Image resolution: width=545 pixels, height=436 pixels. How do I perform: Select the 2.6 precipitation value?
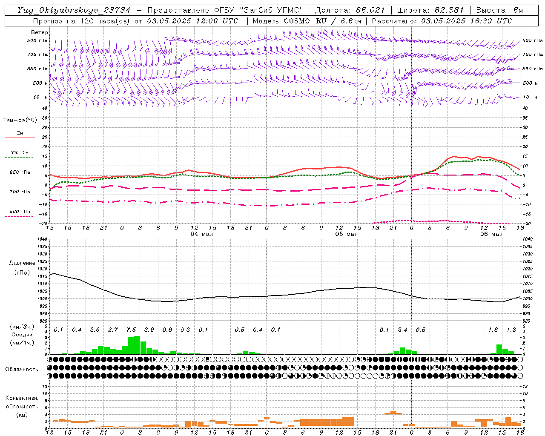point(95,330)
